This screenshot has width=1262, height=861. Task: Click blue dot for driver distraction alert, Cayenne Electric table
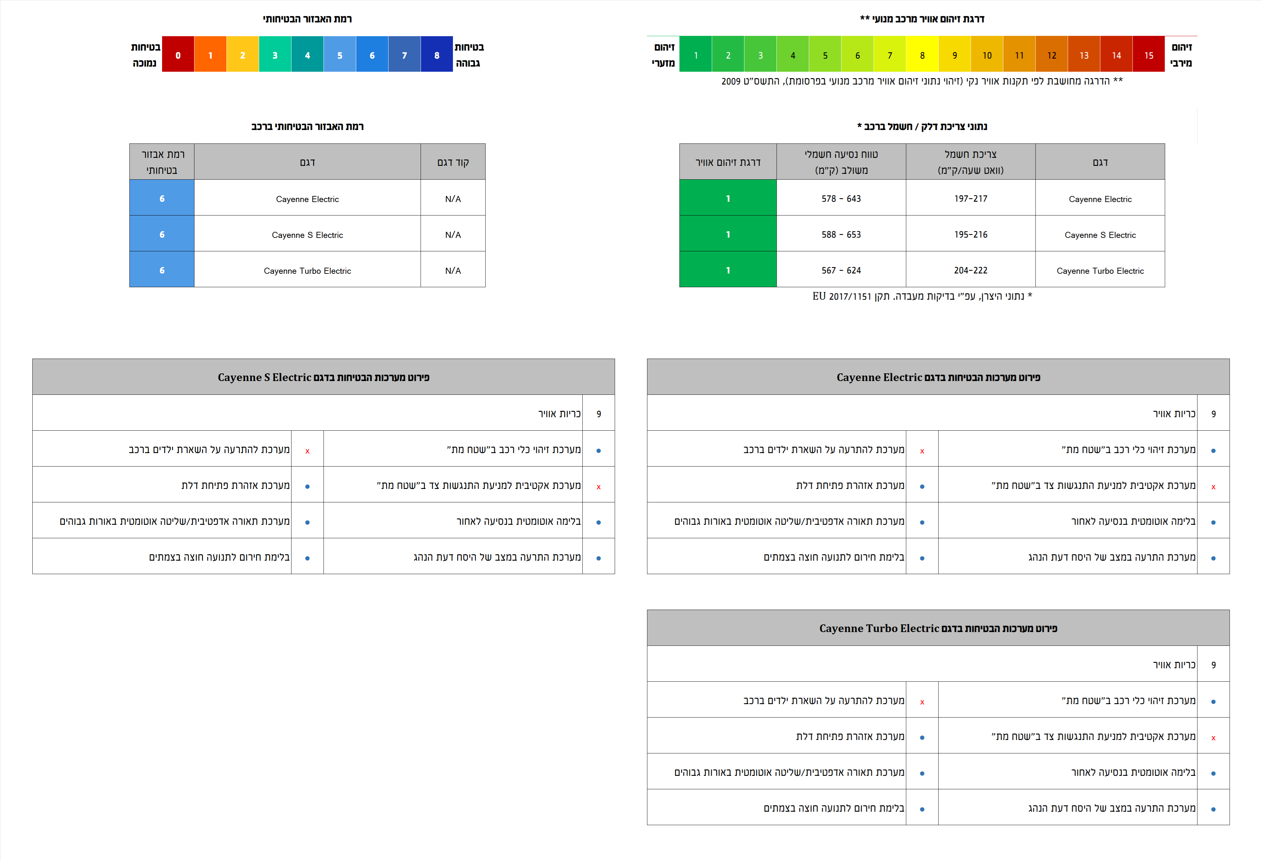point(1213,558)
